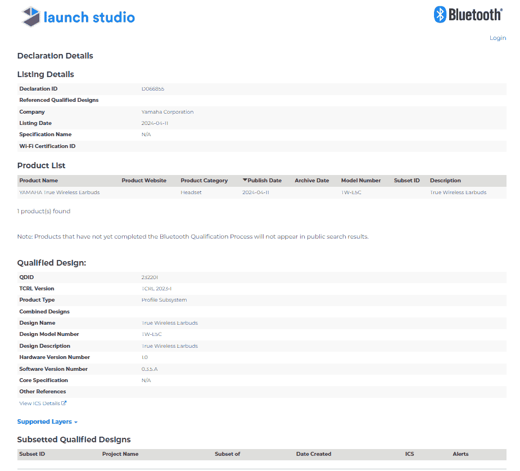Toggle the Publish Date sort arrow
The image size is (520, 471).
[x=245, y=180]
